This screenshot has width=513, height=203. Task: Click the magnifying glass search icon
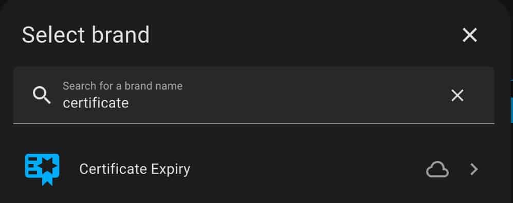(42, 95)
